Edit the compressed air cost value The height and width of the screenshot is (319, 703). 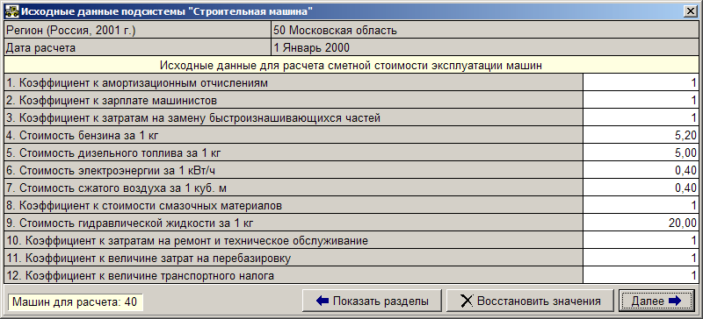[x=641, y=188]
